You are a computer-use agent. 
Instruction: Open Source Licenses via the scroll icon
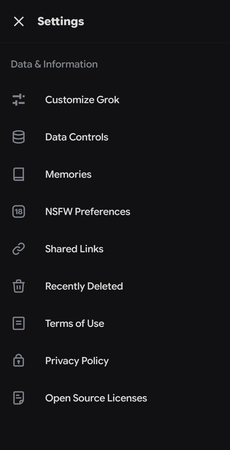pyautogui.click(x=18, y=398)
